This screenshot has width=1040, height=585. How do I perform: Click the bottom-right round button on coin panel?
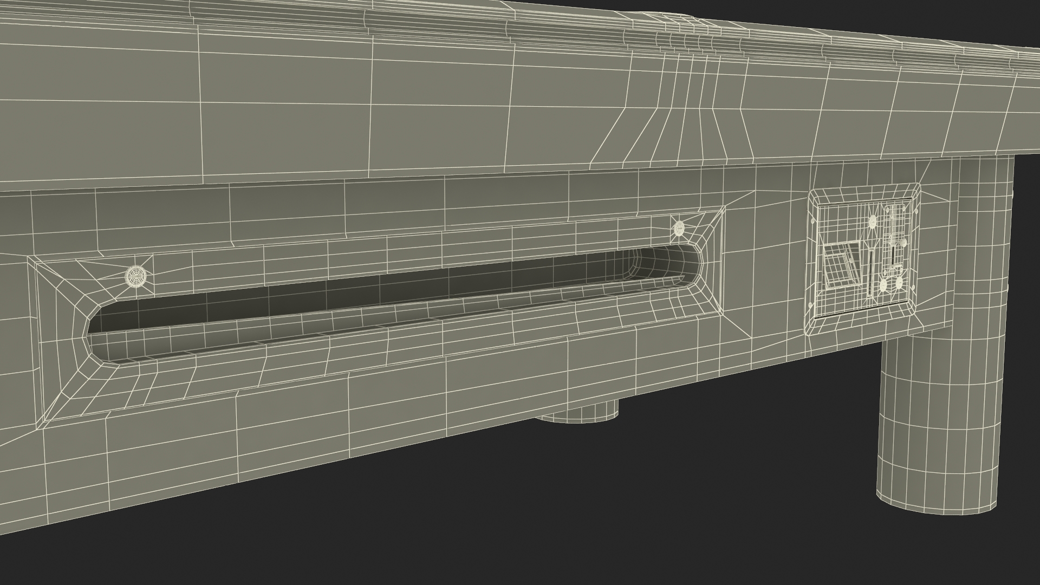[899, 282]
